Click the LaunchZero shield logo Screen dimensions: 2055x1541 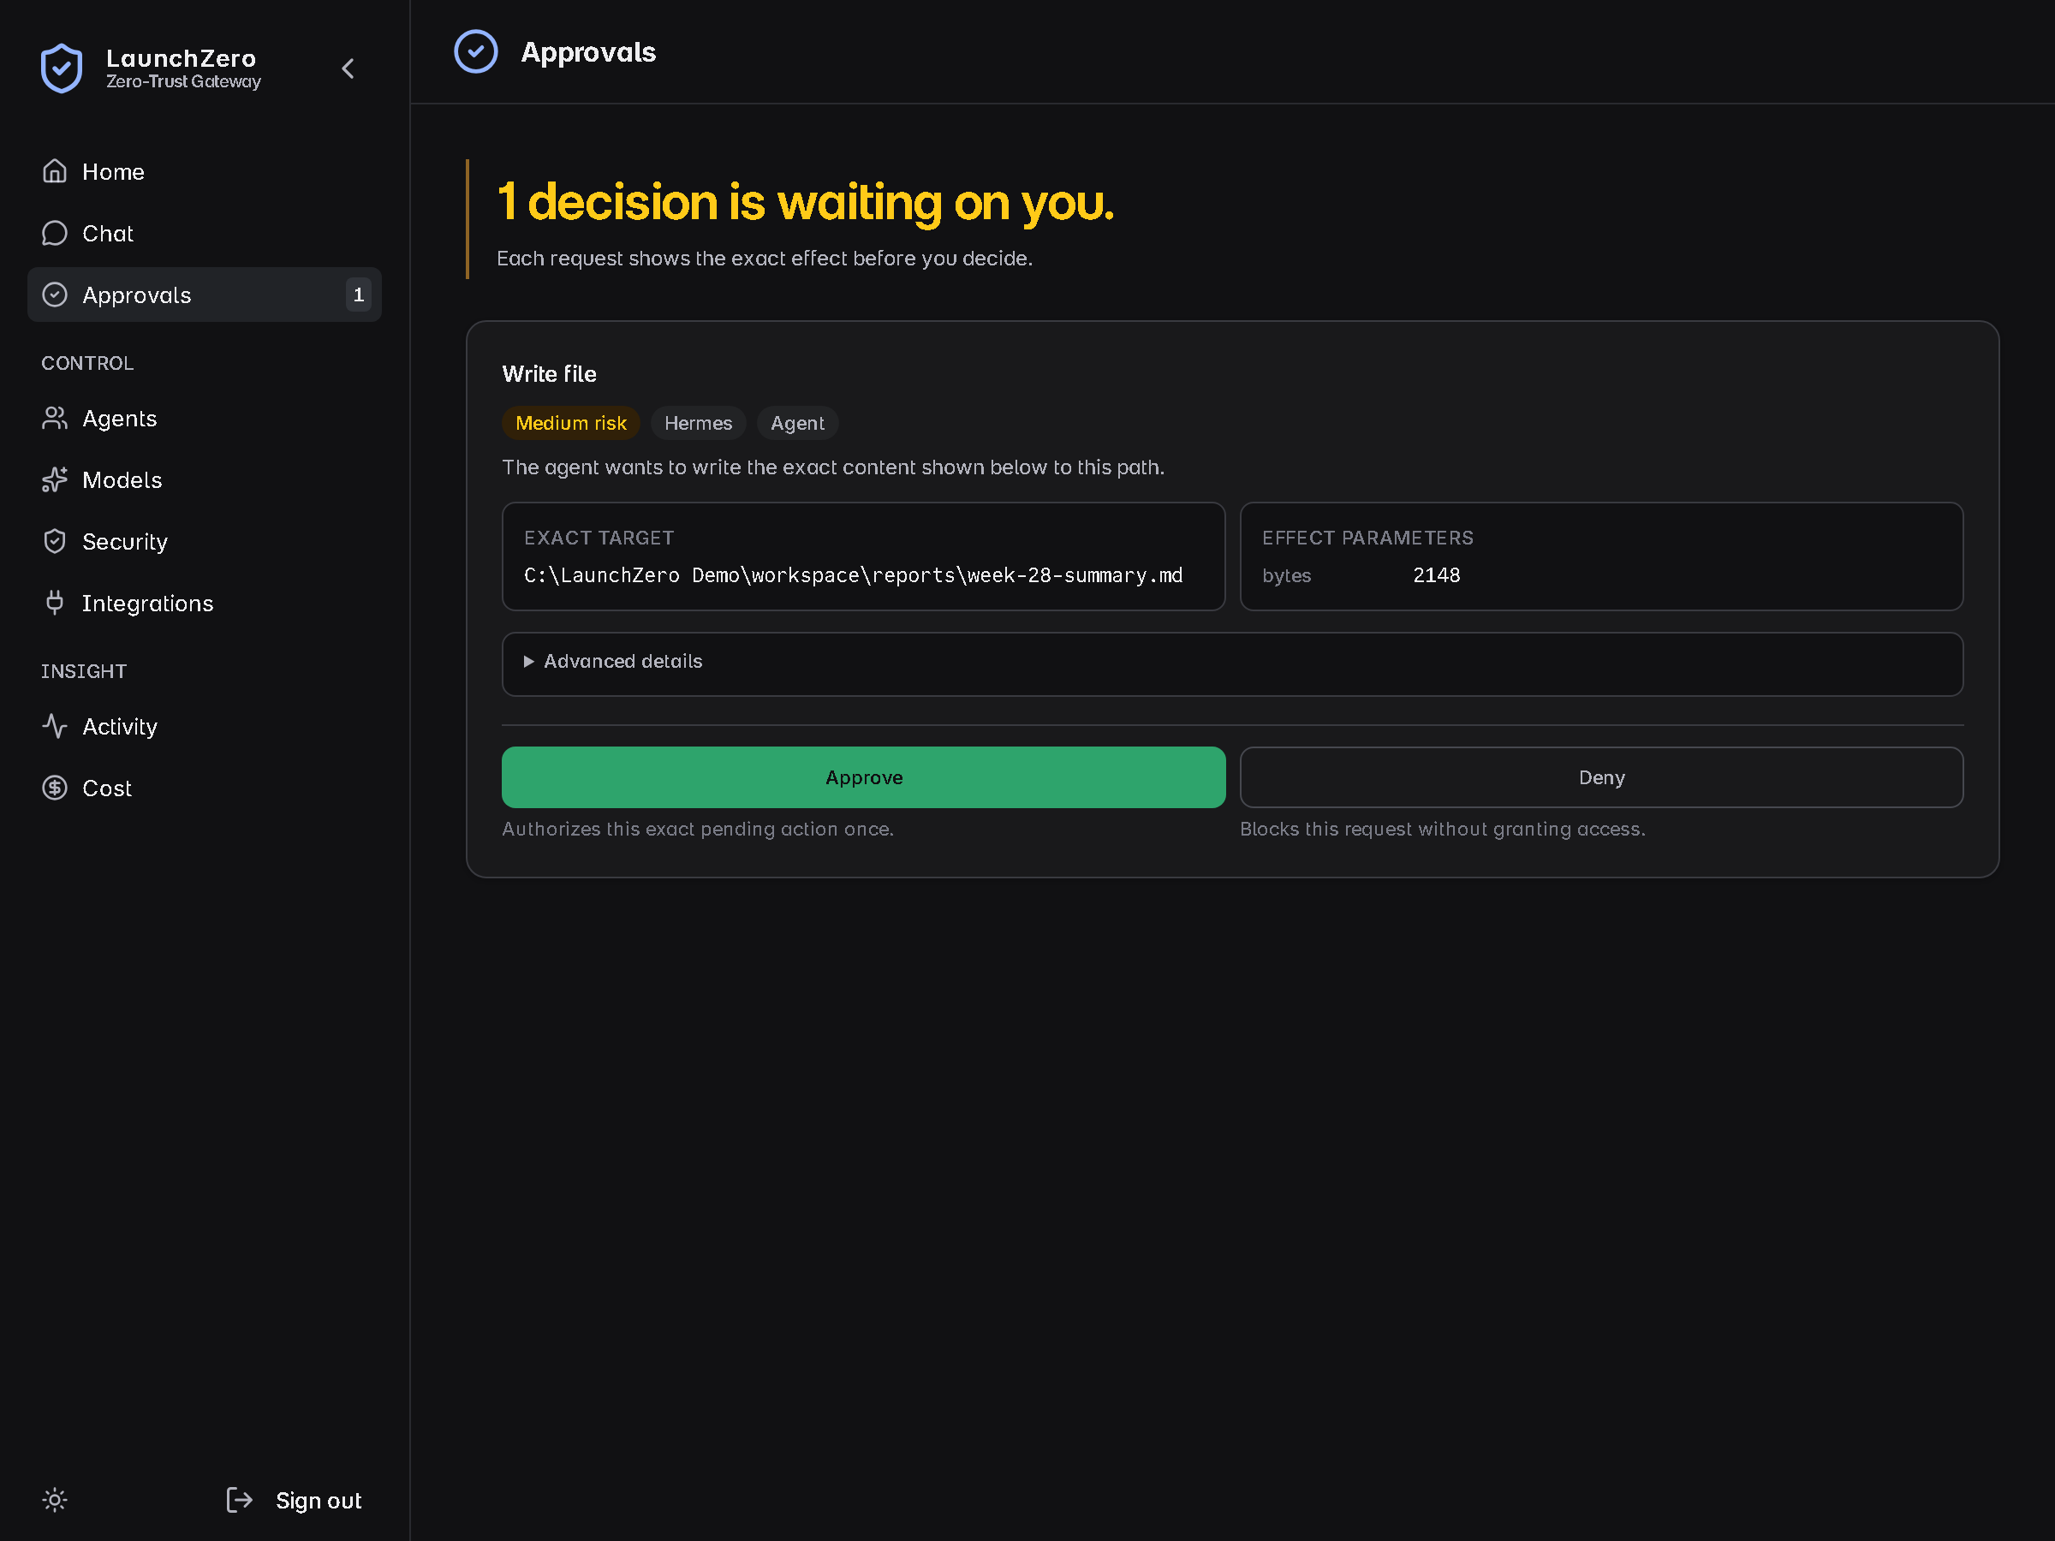(x=62, y=68)
